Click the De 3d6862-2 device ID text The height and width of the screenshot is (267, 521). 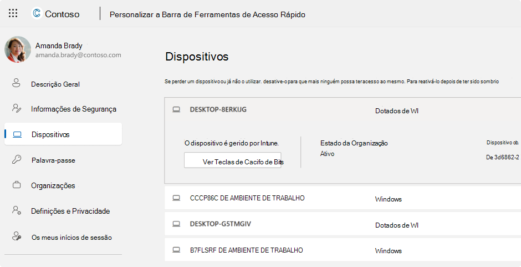click(502, 157)
